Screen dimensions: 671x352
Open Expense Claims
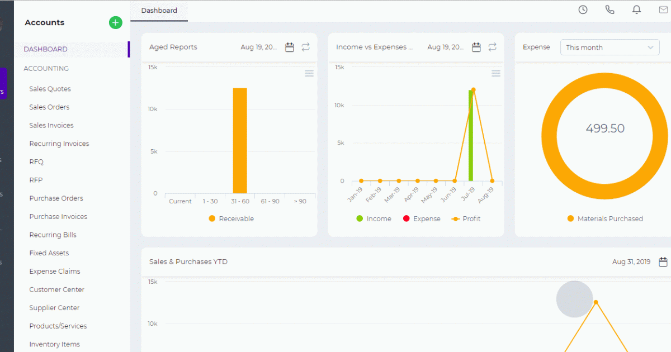click(x=55, y=272)
